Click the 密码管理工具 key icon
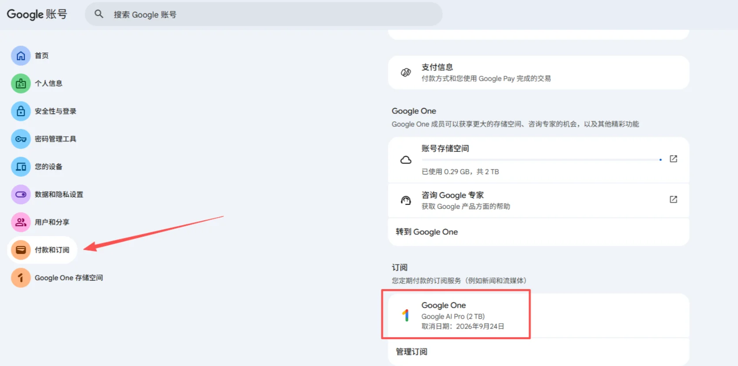The image size is (738, 366). pyautogui.click(x=21, y=139)
